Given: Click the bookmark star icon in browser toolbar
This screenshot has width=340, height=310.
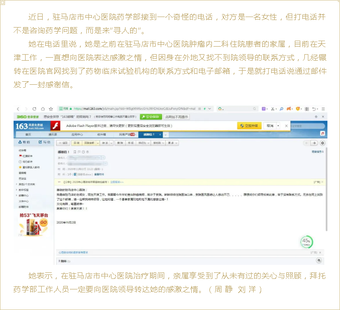Looking at the screenshot, I should pyautogui.click(x=51, y=108).
